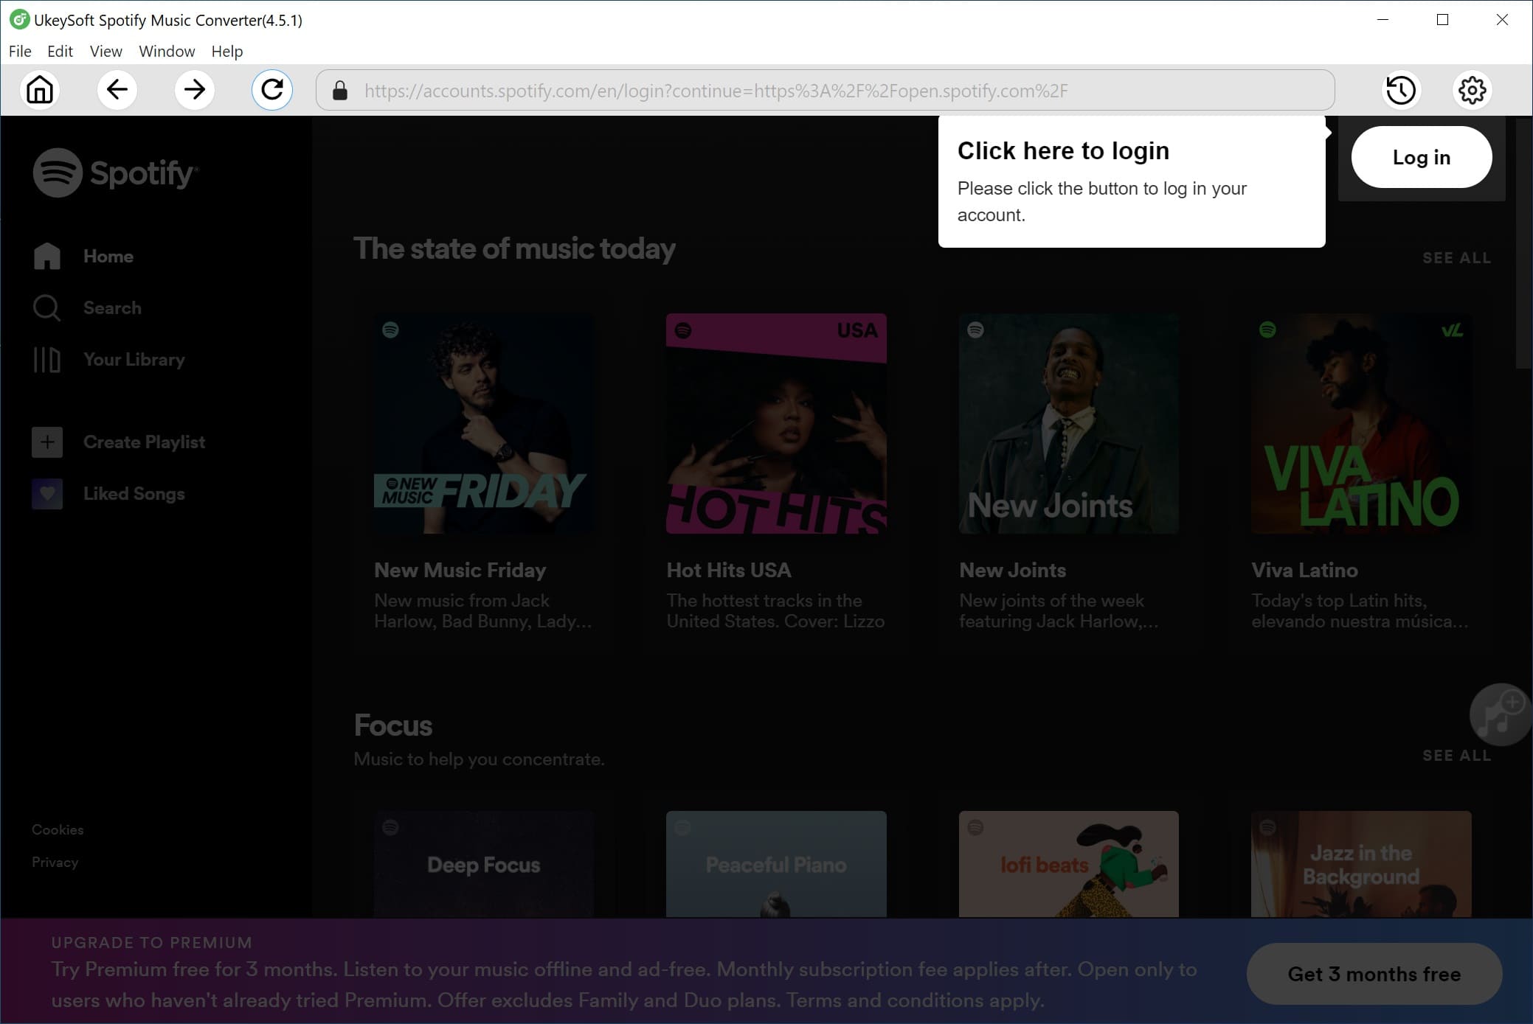Open the File menu
The image size is (1533, 1024).
coord(19,50)
